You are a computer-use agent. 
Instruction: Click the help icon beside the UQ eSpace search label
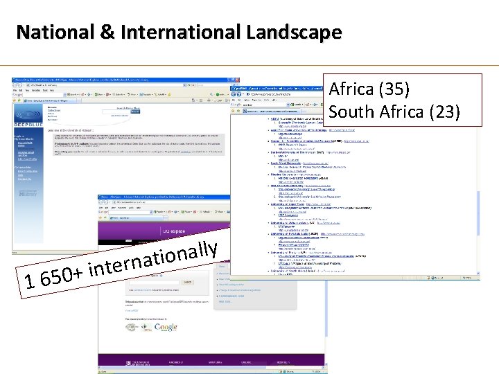tap(161, 276)
